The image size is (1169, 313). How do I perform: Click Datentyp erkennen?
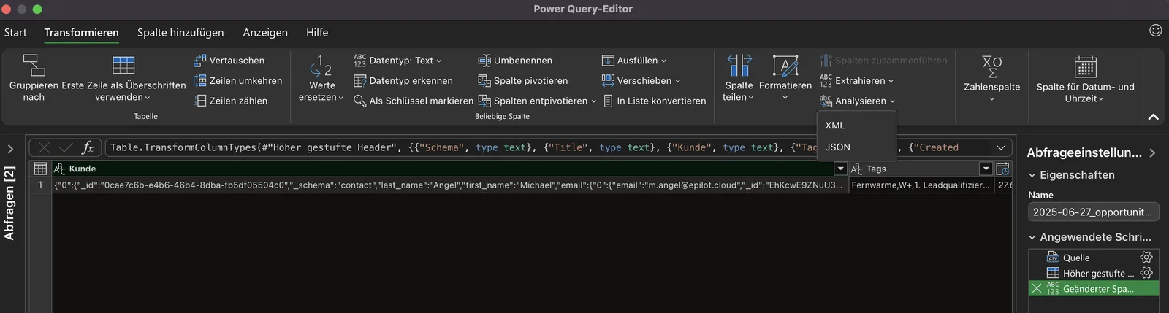(x=403, y=81)
